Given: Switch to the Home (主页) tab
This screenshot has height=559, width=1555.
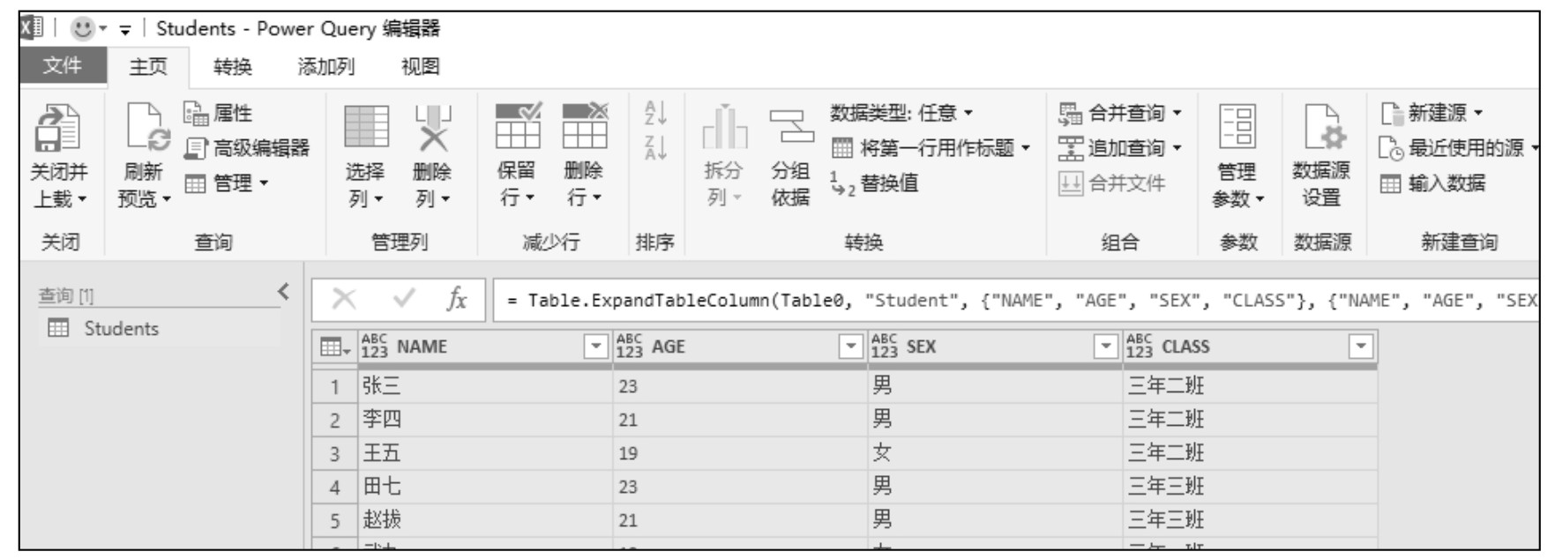Looking at the screenshot, I should tap(148, 67).
